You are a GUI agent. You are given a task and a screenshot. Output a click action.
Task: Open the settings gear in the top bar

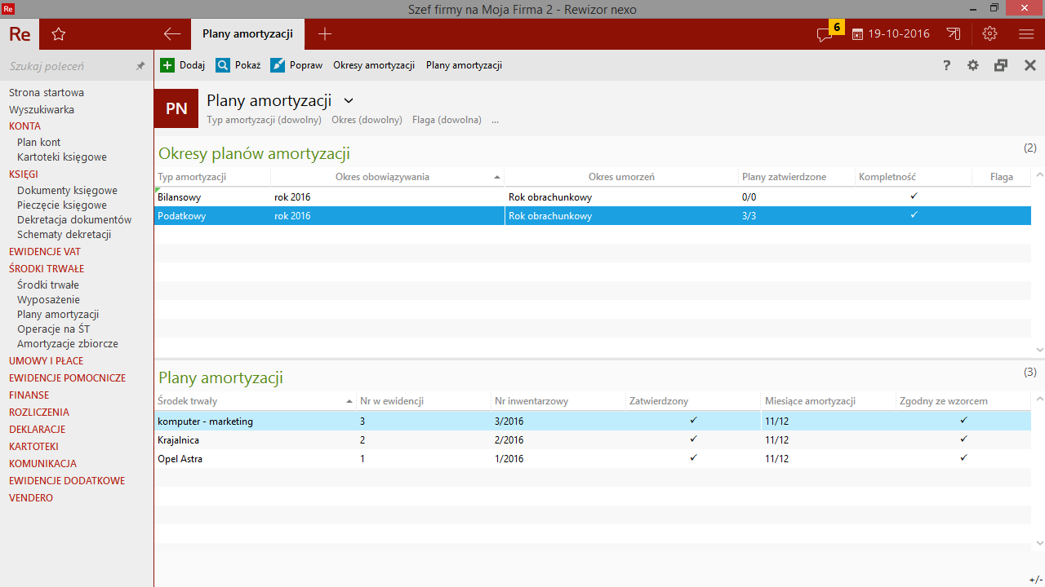click(x=989, y=34)
